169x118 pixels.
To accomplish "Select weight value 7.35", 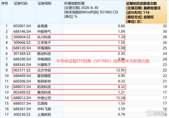I will (121, 37).
